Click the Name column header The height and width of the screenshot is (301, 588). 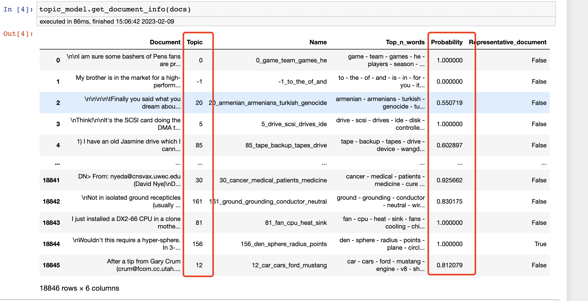(x=318, y=42)
